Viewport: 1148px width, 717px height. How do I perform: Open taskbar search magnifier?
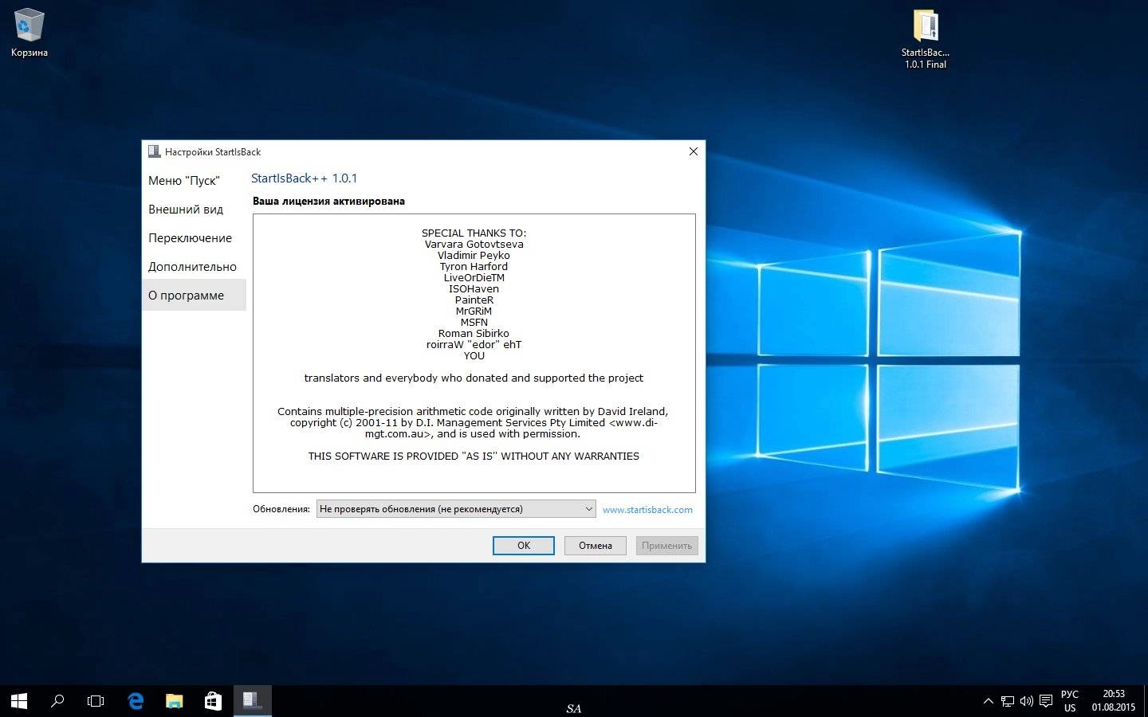(57, 701)
